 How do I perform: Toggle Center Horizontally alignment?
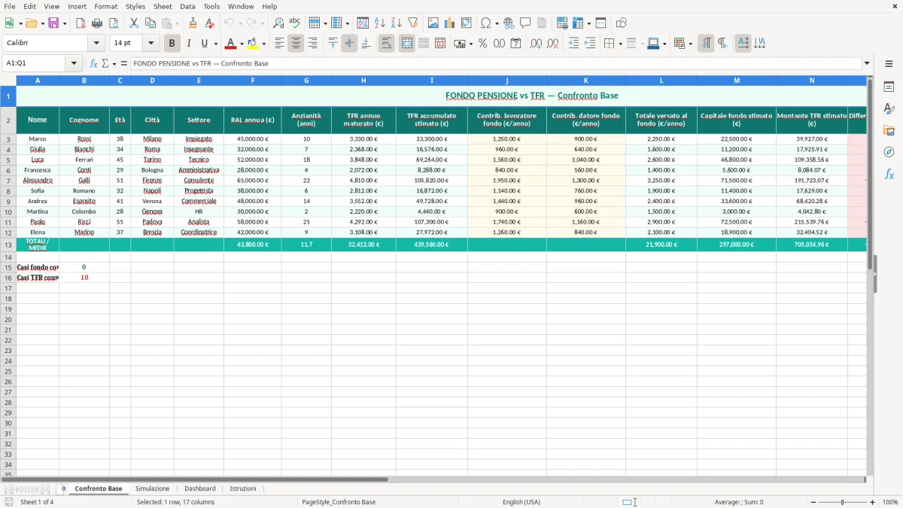point(296,44)
